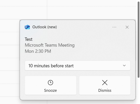
Task: Click the X icon above Dismiss
Action: [x=105, y=83]
